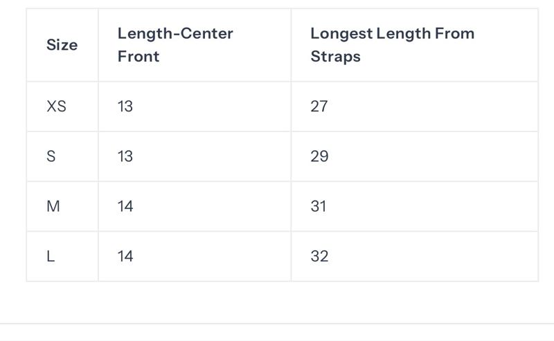
Task: Select the M size cell
Action: pos(53,206)
